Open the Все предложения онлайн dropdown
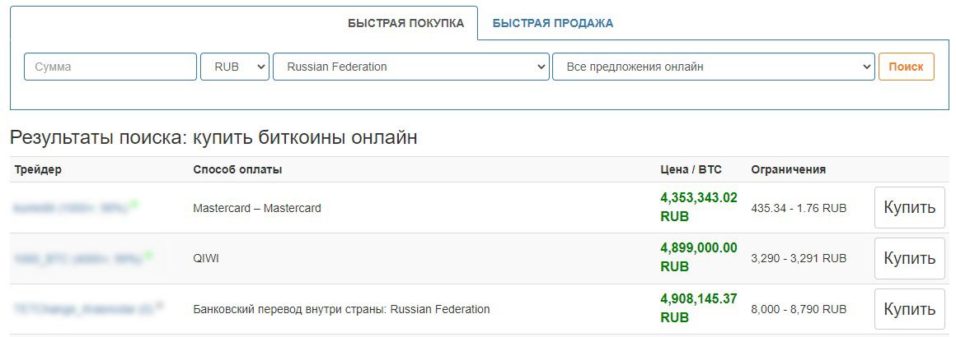 713,67
